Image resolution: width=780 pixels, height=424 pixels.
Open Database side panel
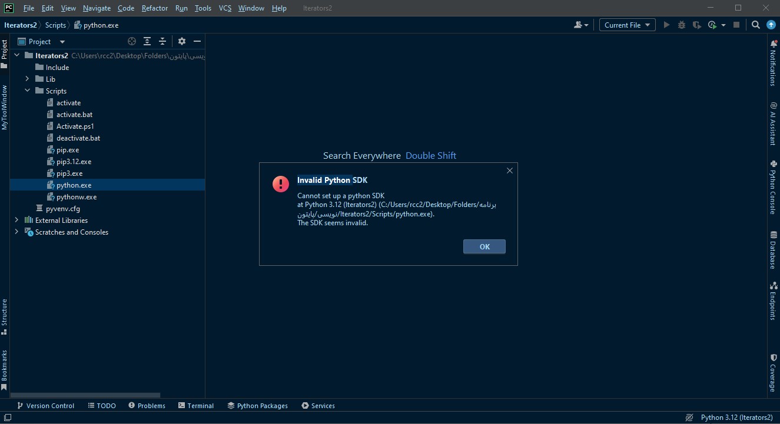(773, 250)
